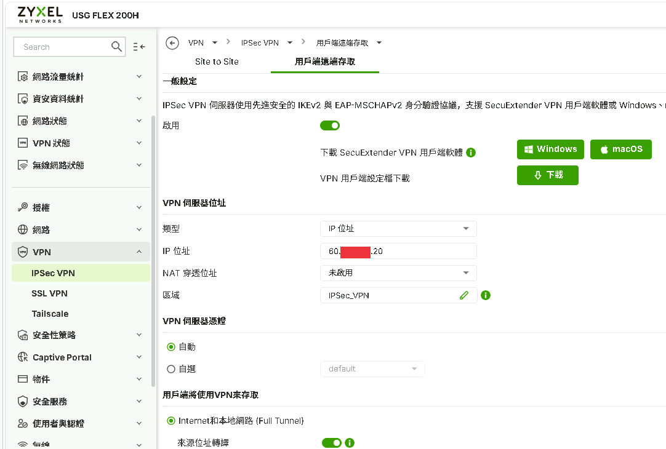Viewport: 666px width, 449px height.
Task: Open the 網路狀態 sidebar menu
Action: coord(81,121)
